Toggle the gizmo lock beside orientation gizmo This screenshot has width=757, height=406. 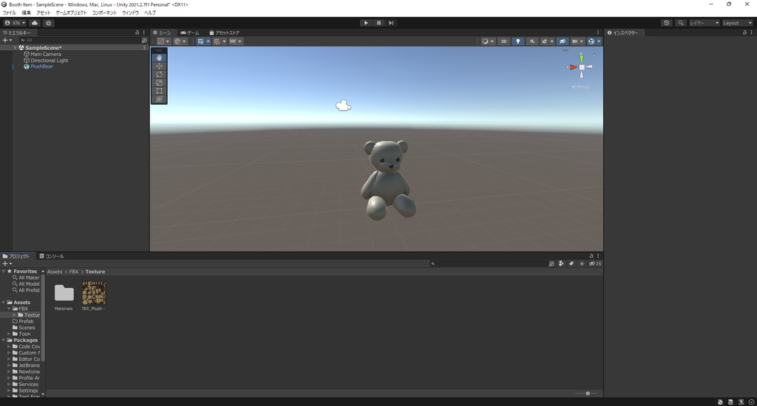click(x=594, y=55)
